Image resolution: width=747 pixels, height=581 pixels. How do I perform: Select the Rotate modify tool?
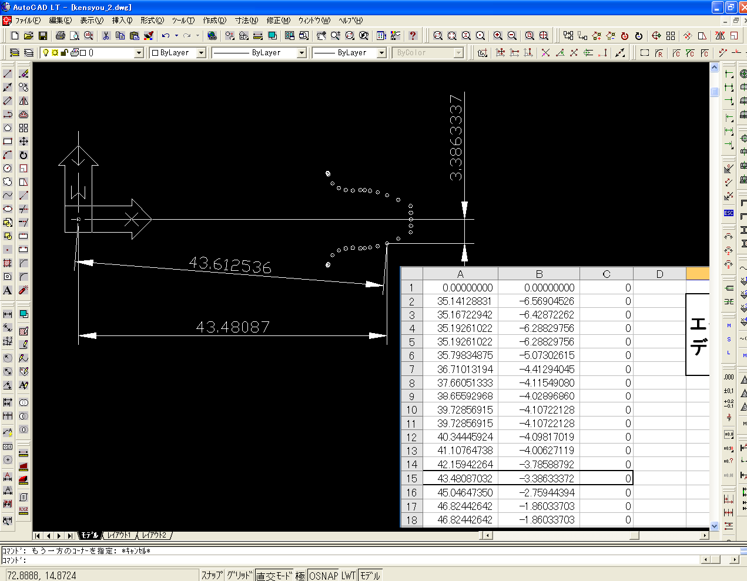point(24,155)
